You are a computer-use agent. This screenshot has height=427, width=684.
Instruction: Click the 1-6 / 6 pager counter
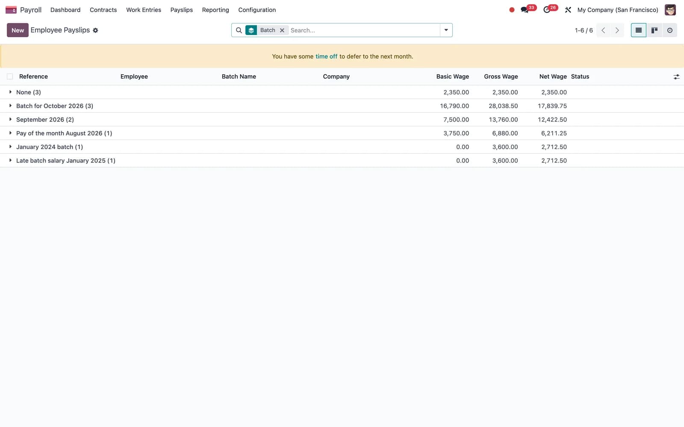pos(584,30)
